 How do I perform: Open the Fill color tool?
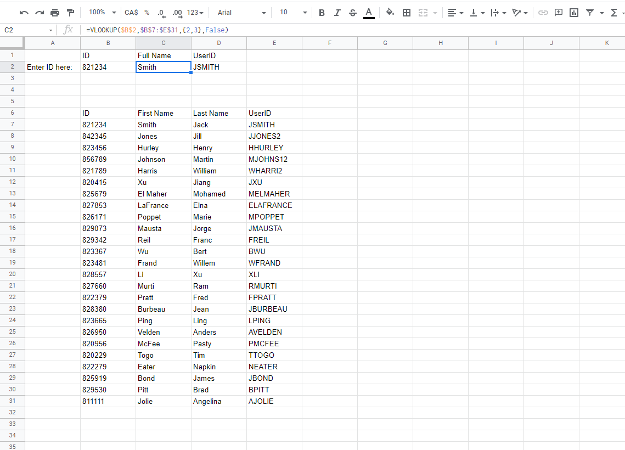pyautogui.click(x=390, y=12)
